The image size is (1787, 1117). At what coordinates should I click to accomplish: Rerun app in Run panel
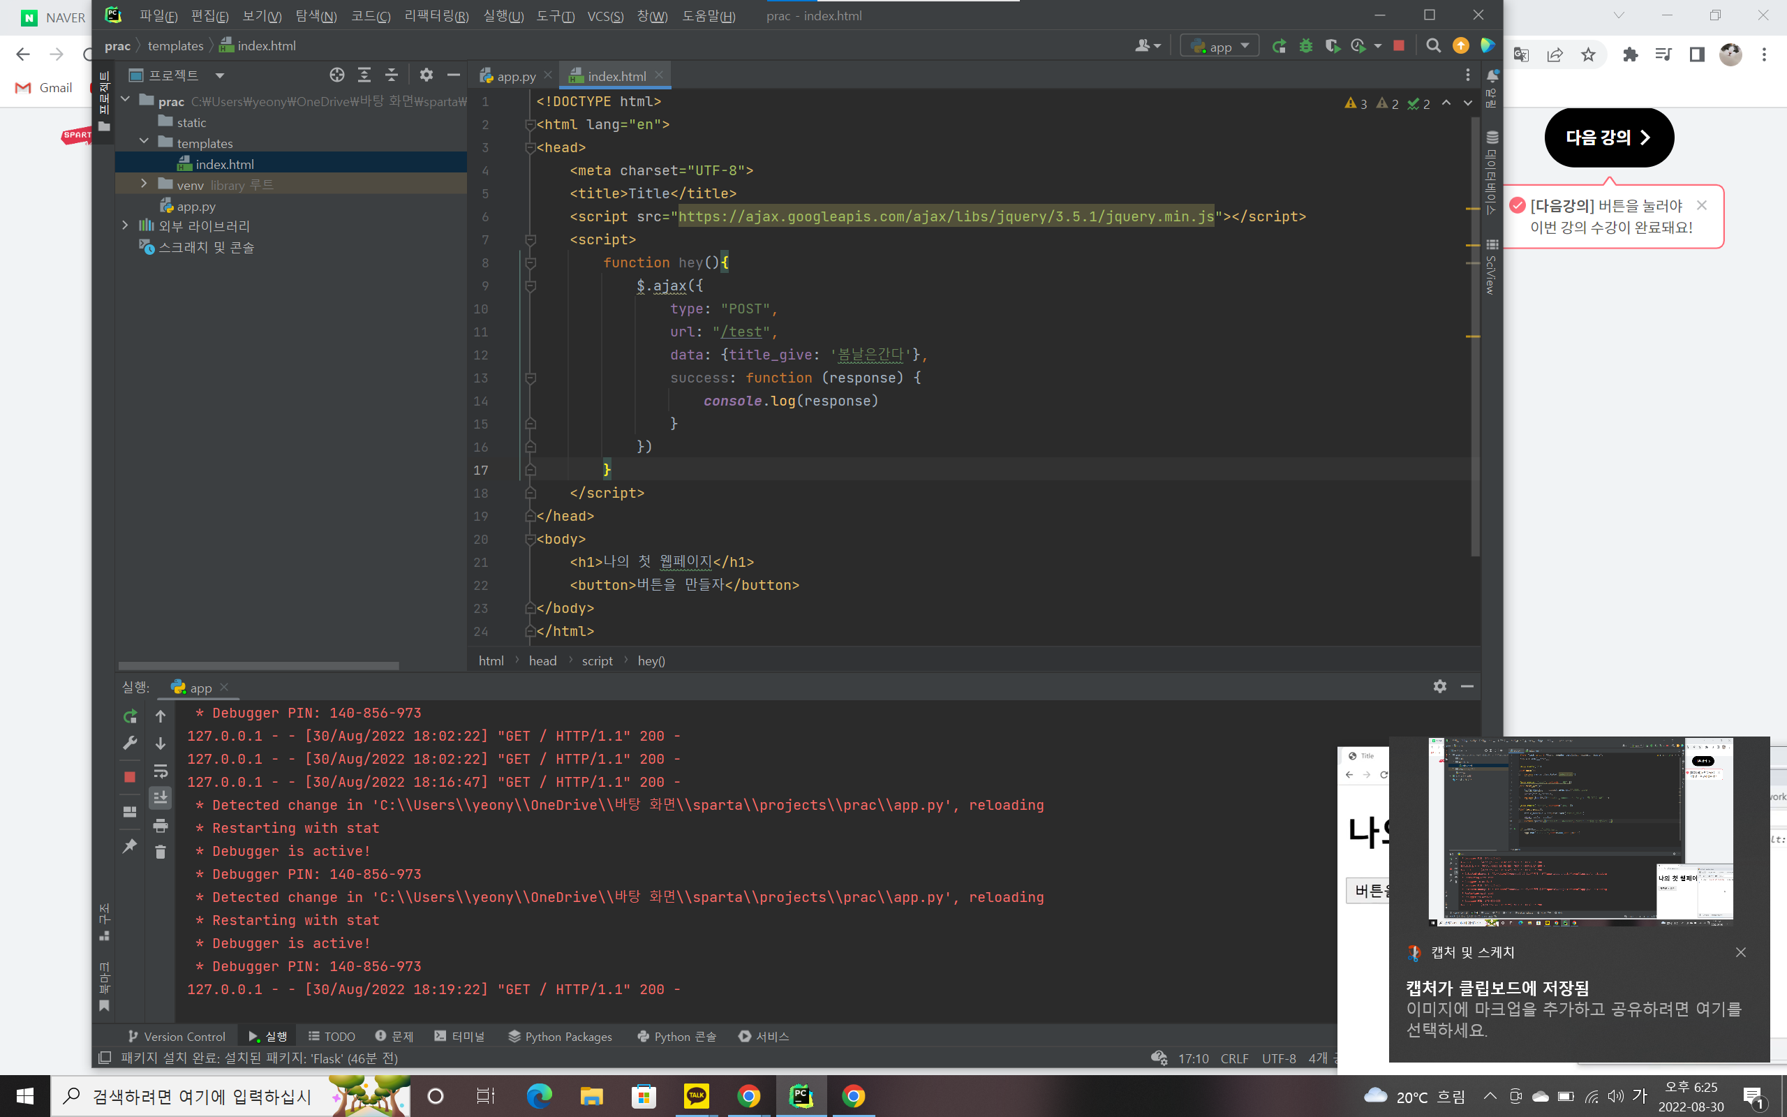tap(130, 716)
